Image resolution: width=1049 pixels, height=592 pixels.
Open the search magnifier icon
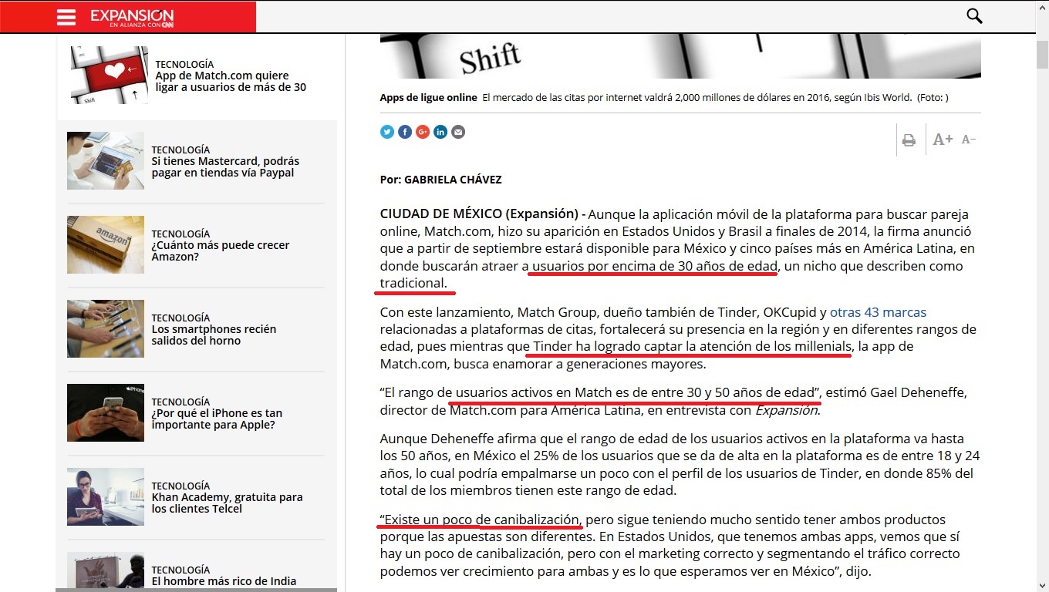[x=974, y=16]
